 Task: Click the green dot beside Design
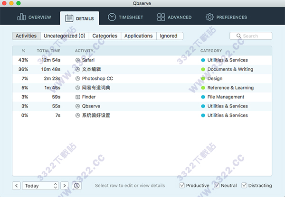pos(203,79)
